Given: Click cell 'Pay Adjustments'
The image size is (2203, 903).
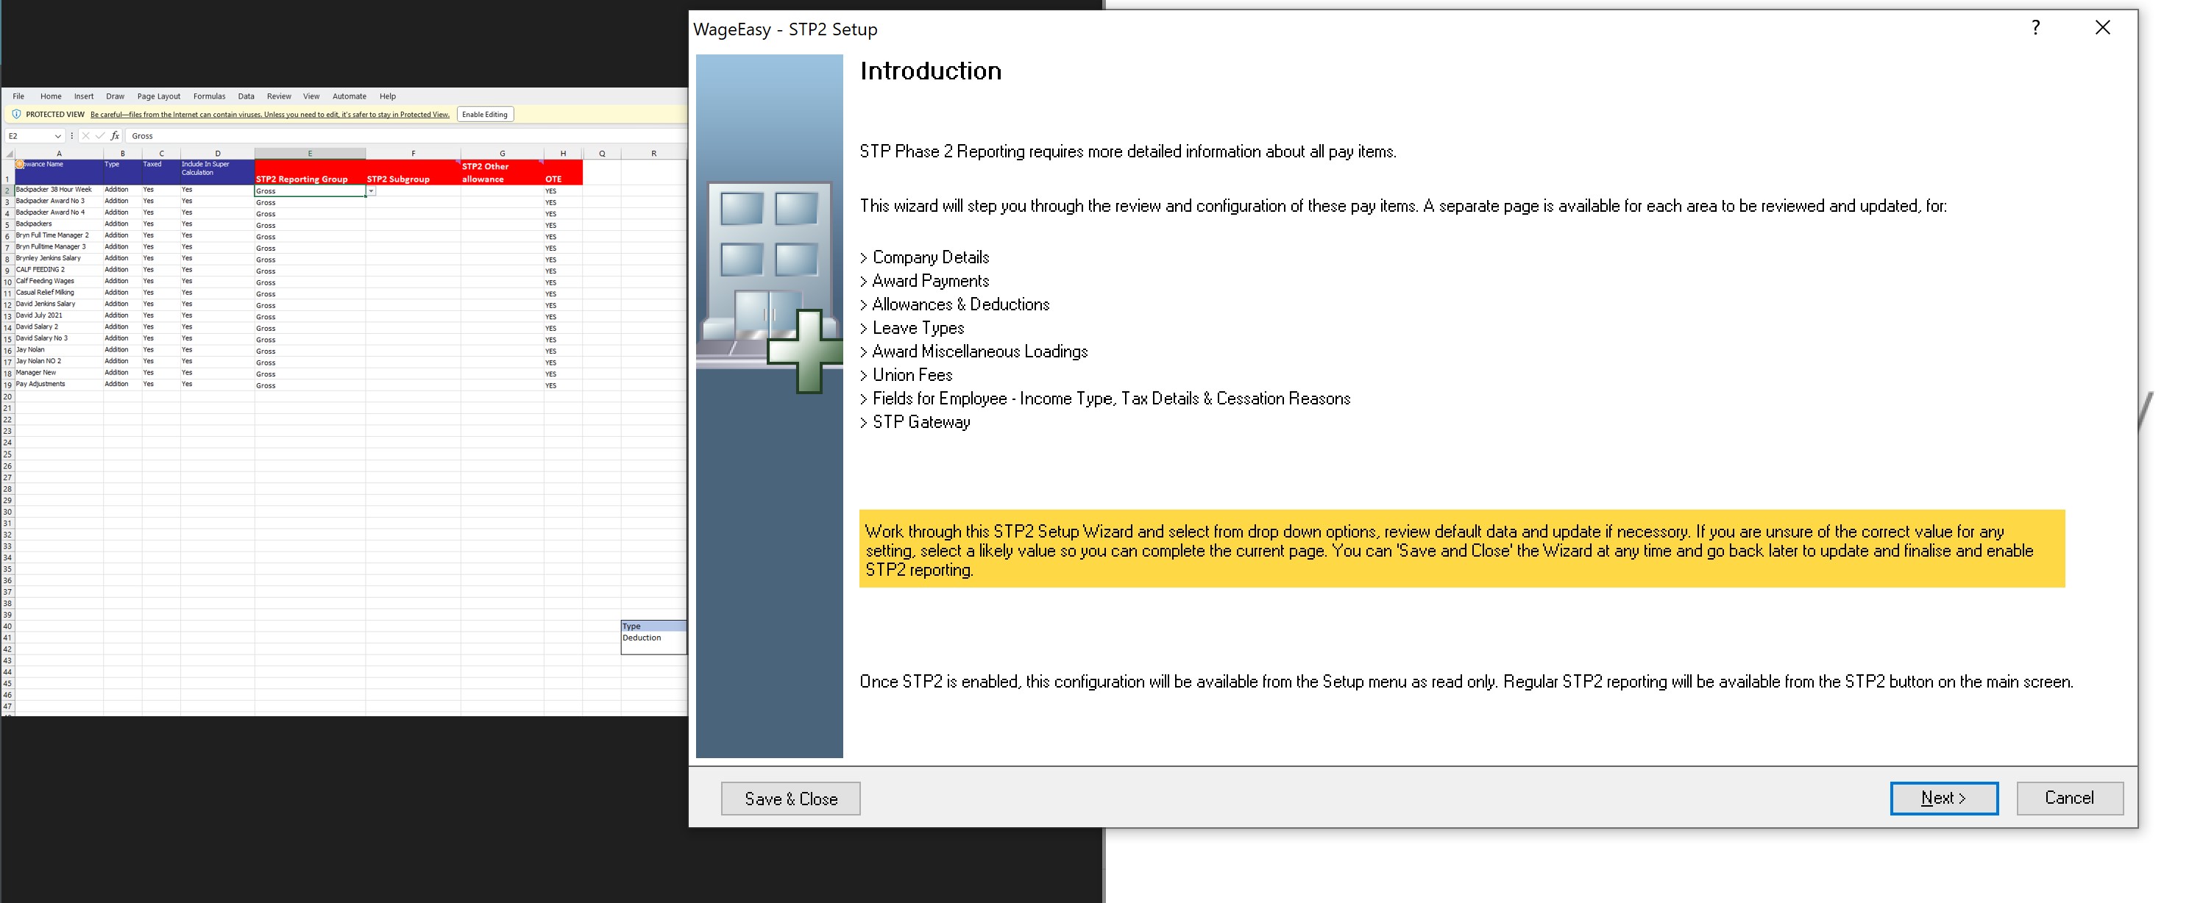Looking at the screenshot, I should (x=59, y=385).
